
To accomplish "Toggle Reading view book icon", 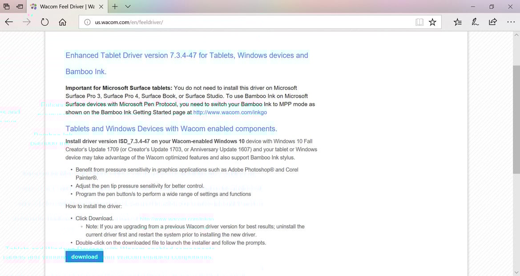I will (x=419, y=22).
